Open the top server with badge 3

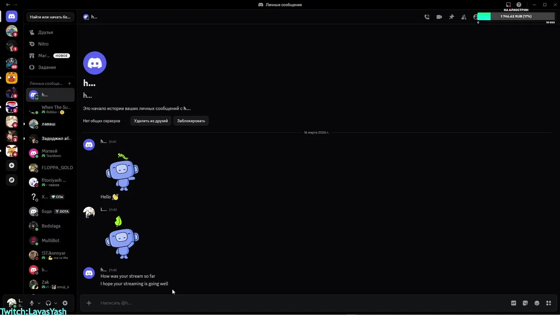[x=12, y=31]
